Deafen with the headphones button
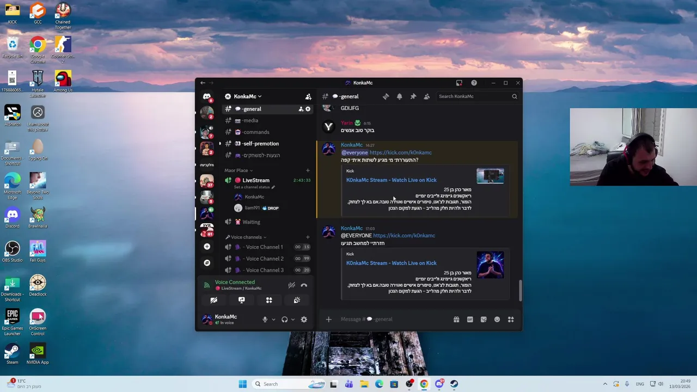Screen dimensions: 697x392 pyautogui.click(x=284, y=320)
